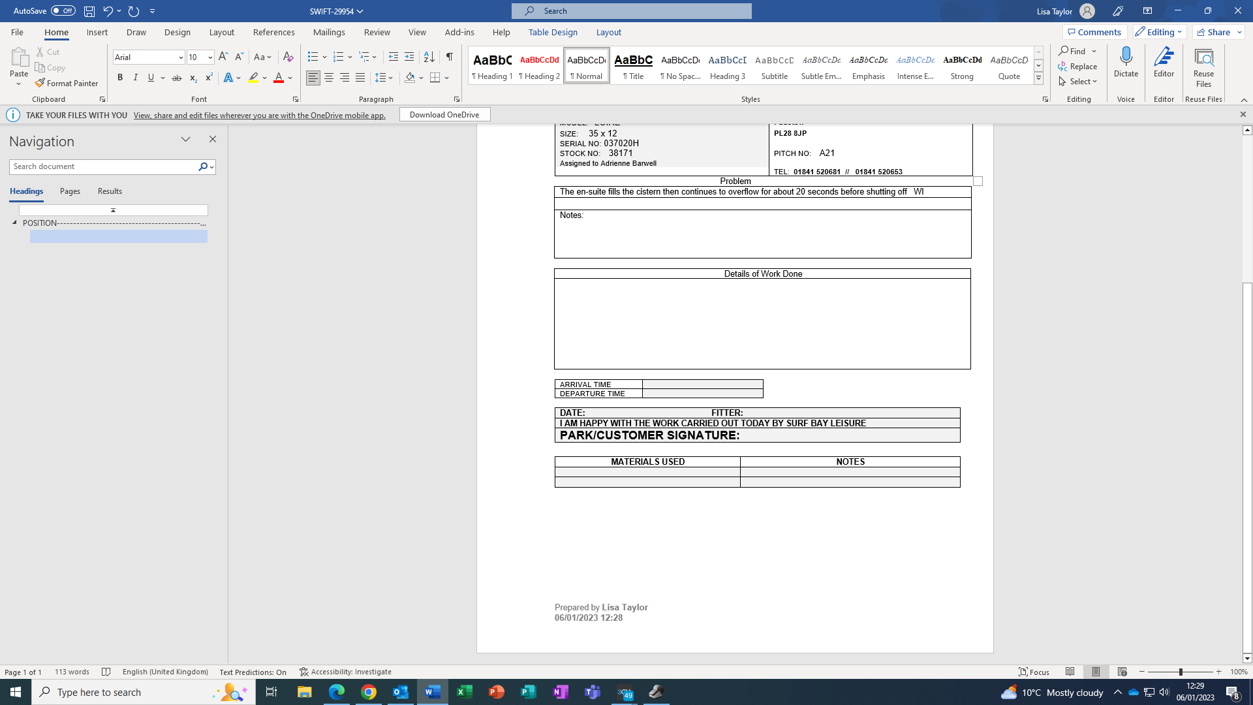Toggle show paragraph marks

[450, 57]
